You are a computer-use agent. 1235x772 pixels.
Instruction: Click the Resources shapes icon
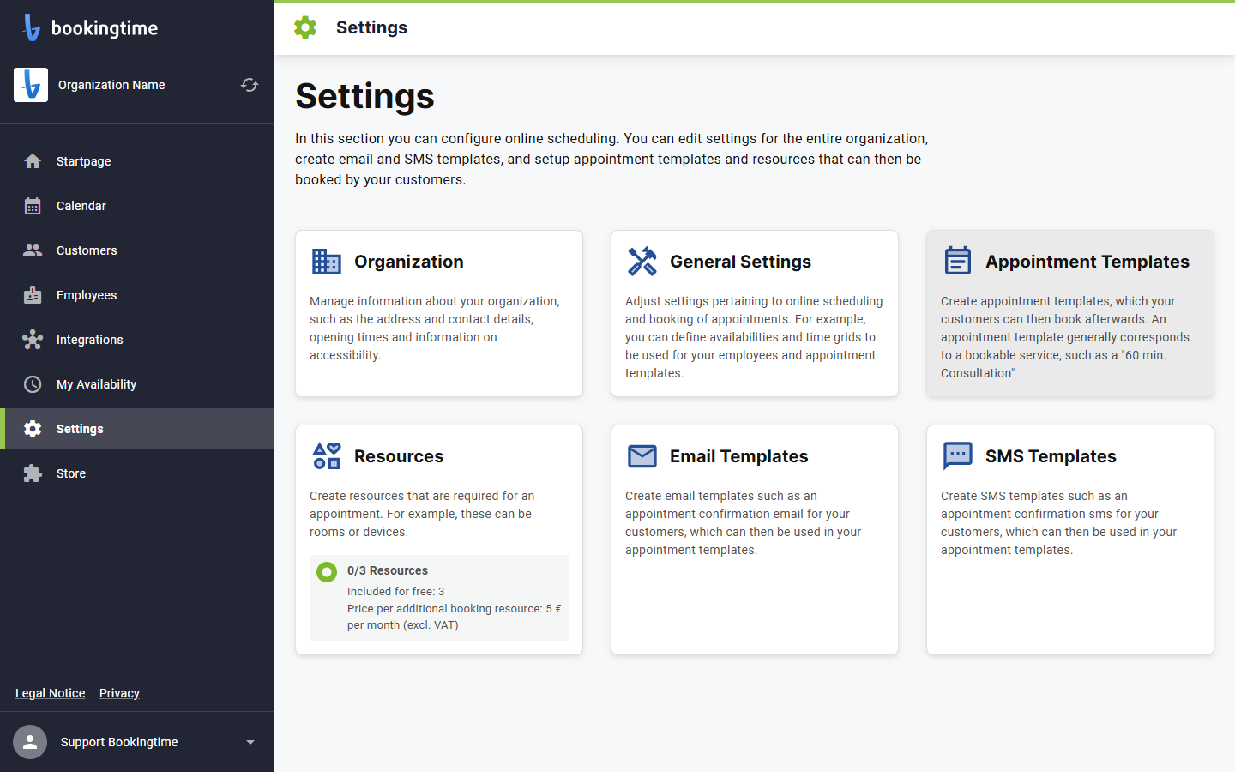pos(327,456)
